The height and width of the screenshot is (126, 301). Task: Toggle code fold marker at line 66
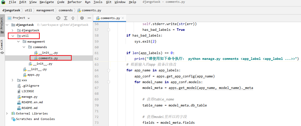coord(108,82)
